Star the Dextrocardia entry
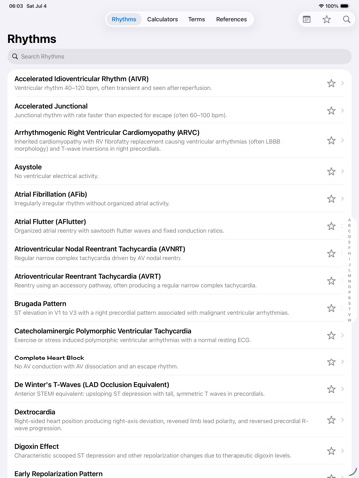 click(331, 420)
